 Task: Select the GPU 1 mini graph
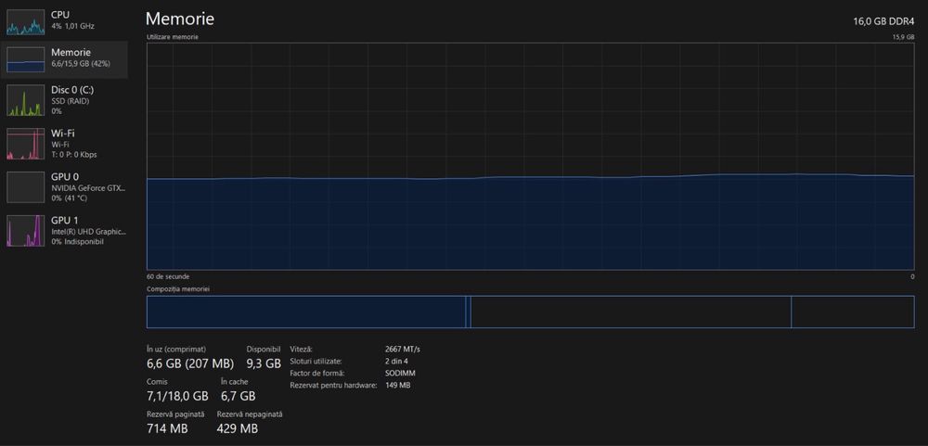25,231
